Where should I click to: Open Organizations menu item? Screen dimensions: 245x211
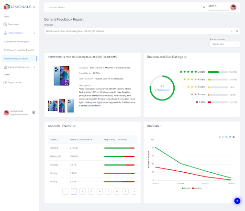15,82
